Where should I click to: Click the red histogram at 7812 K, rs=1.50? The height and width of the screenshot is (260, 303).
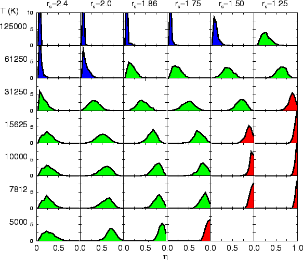click(x=251, y=199)
